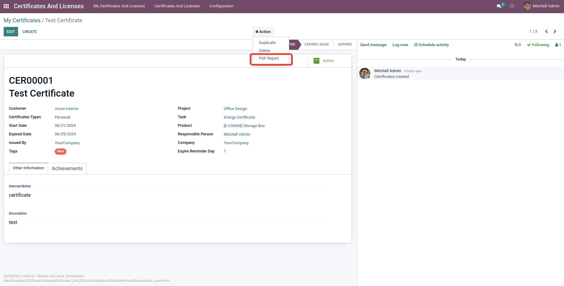564x286 pixels.
Task: Switch to the Other Information tab
Action: pyautogui.click(x=28, y=168)
